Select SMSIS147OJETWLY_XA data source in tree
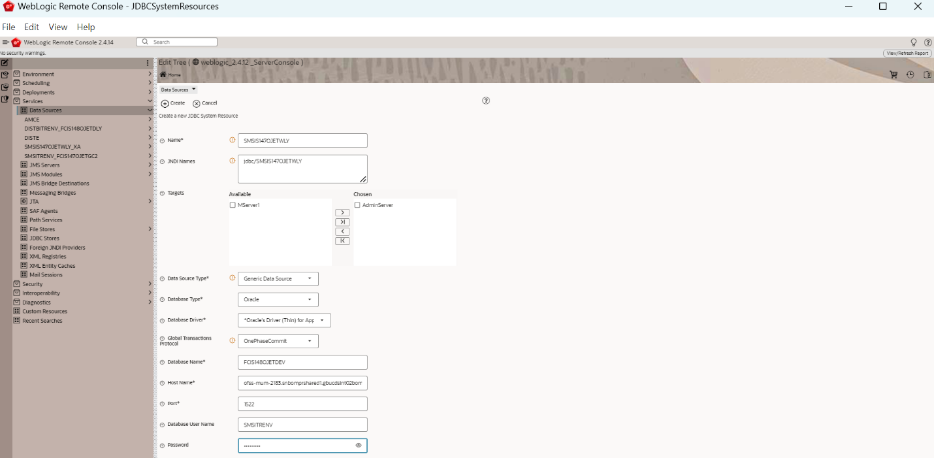The height and width of the screenshot is (458, 934). (52, 147)
